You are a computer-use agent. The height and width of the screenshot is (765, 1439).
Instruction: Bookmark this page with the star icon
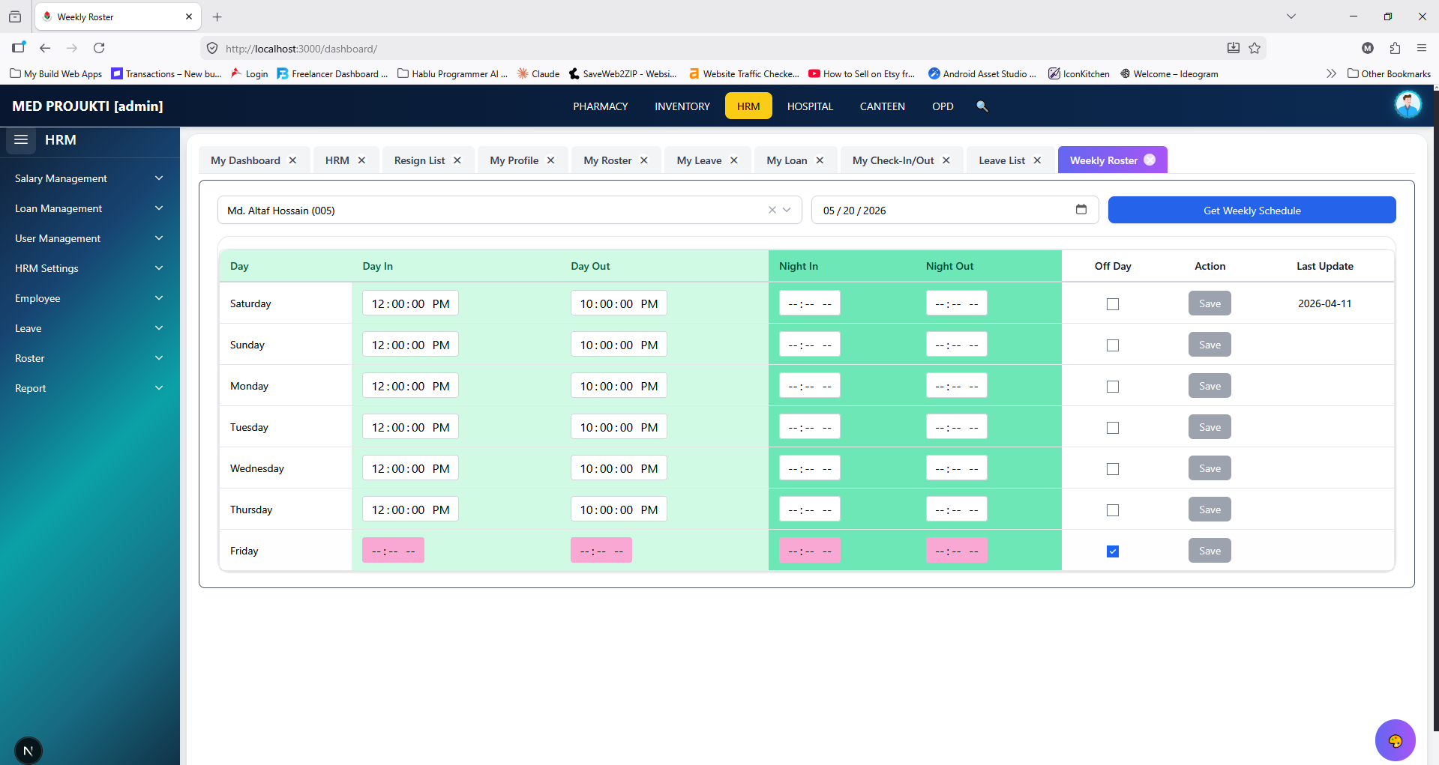click(1255, 48)
